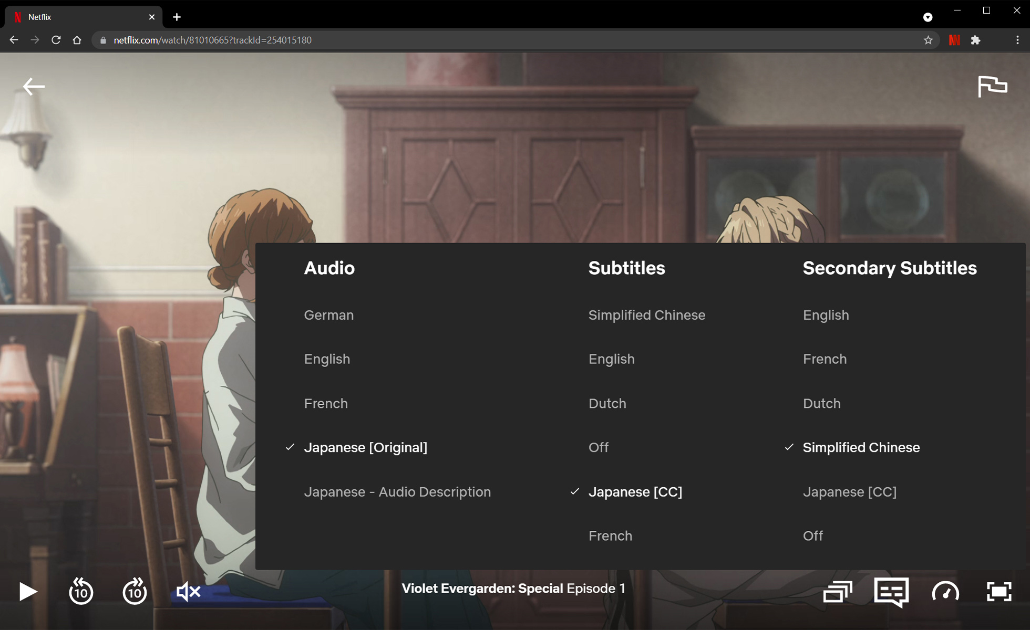
Task: Enter fullscreen mode
Action: pyautogui.click(x=998, y=592)
